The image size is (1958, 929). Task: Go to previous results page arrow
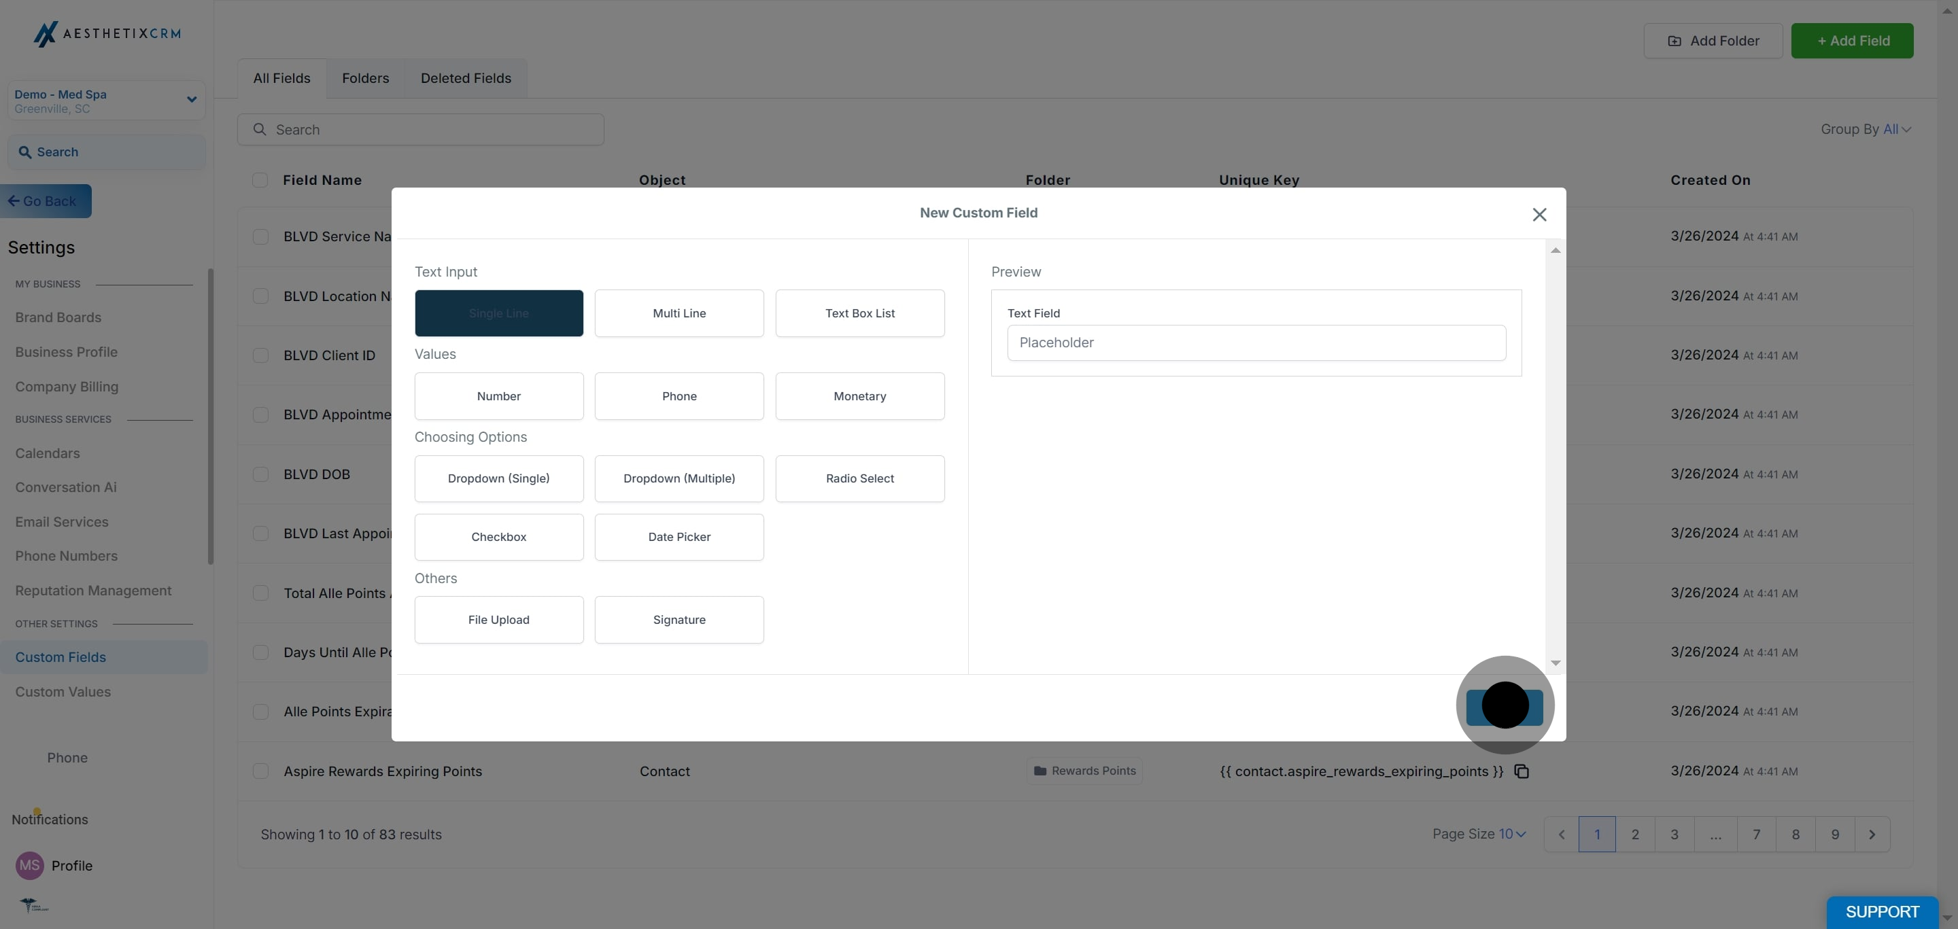1561,834
